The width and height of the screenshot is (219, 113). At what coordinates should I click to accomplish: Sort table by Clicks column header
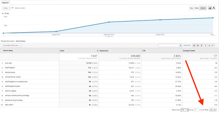[62, 51]
